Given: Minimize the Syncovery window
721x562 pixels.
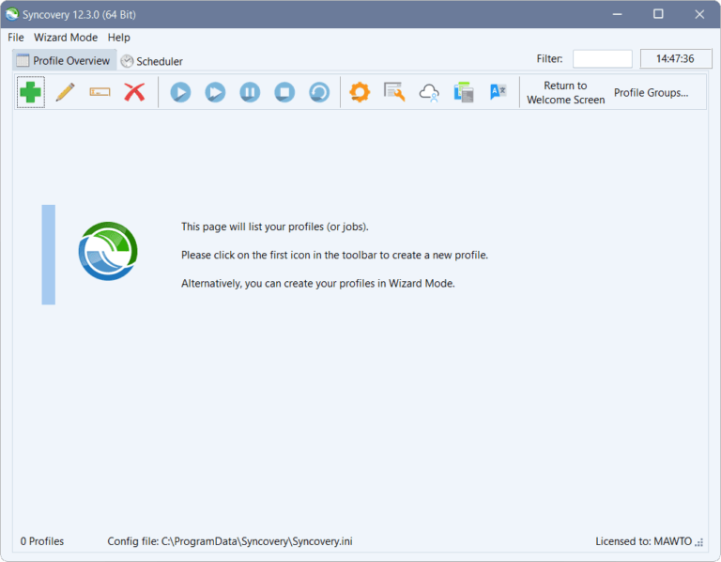Looking at the screenshot, I should tap(617, 14).
